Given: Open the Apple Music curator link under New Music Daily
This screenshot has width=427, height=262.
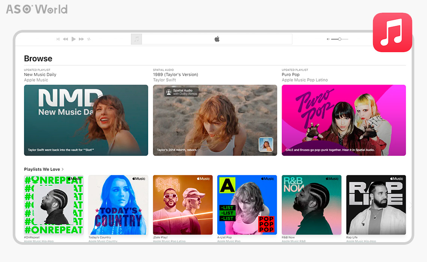Looking at the screenshot, I should tap(36, 80).
